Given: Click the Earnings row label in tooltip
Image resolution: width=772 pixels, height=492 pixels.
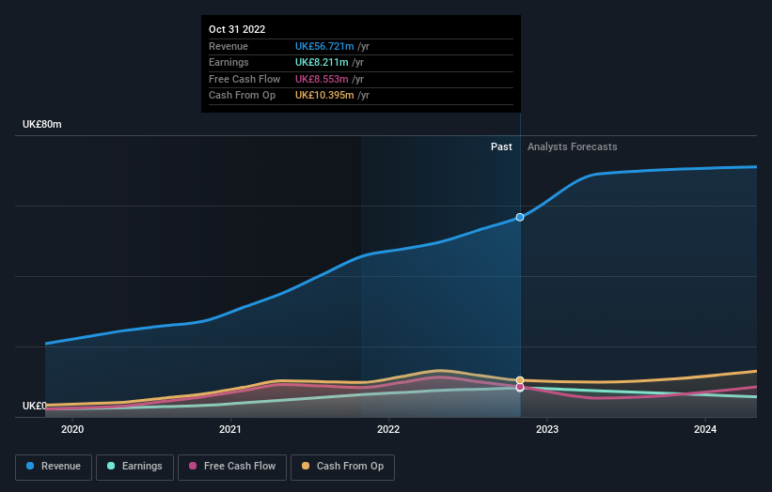Looking at the screenshot, I should click(228, 62).
